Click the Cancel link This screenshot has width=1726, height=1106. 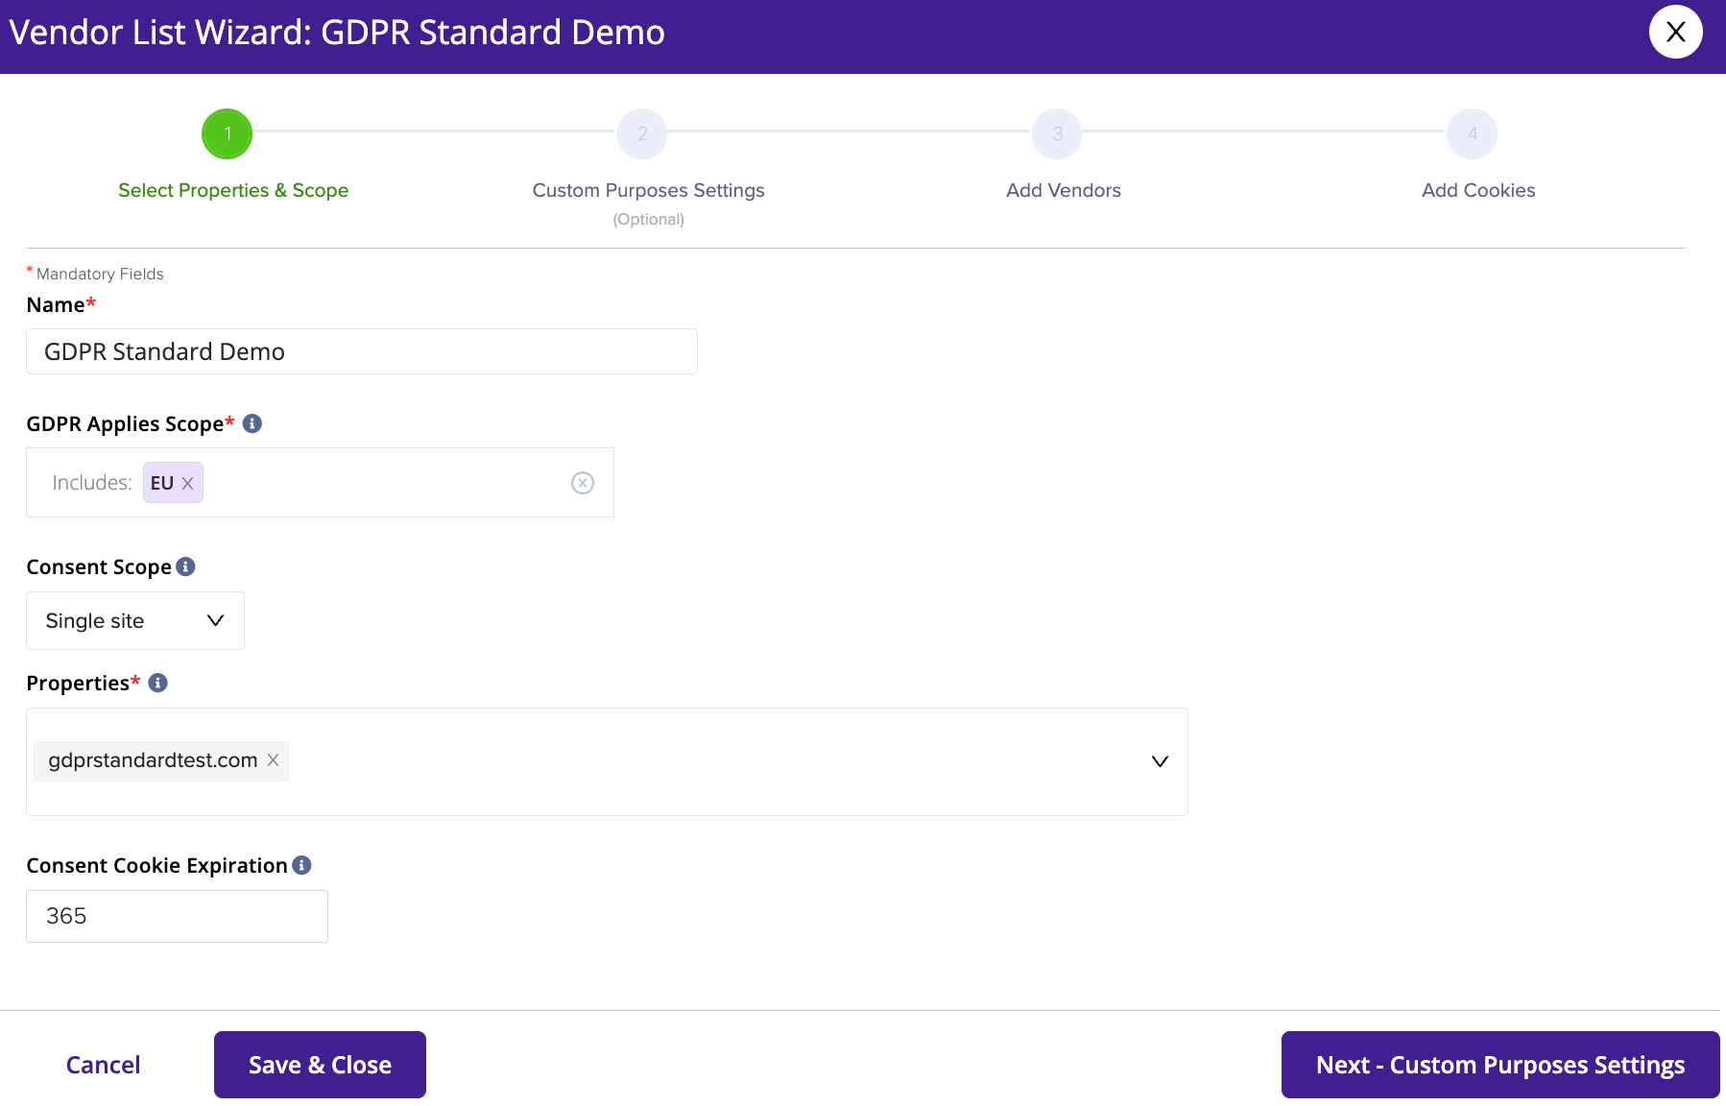(x=104, y=1065)
